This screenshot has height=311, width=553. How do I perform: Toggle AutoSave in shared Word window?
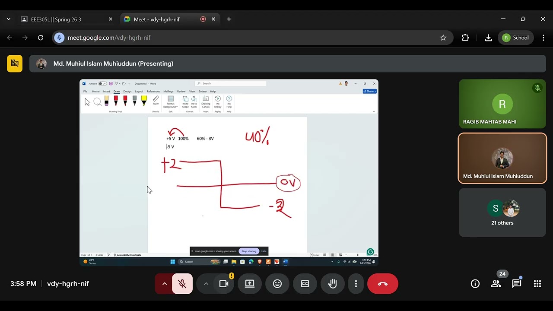point(102,83)
